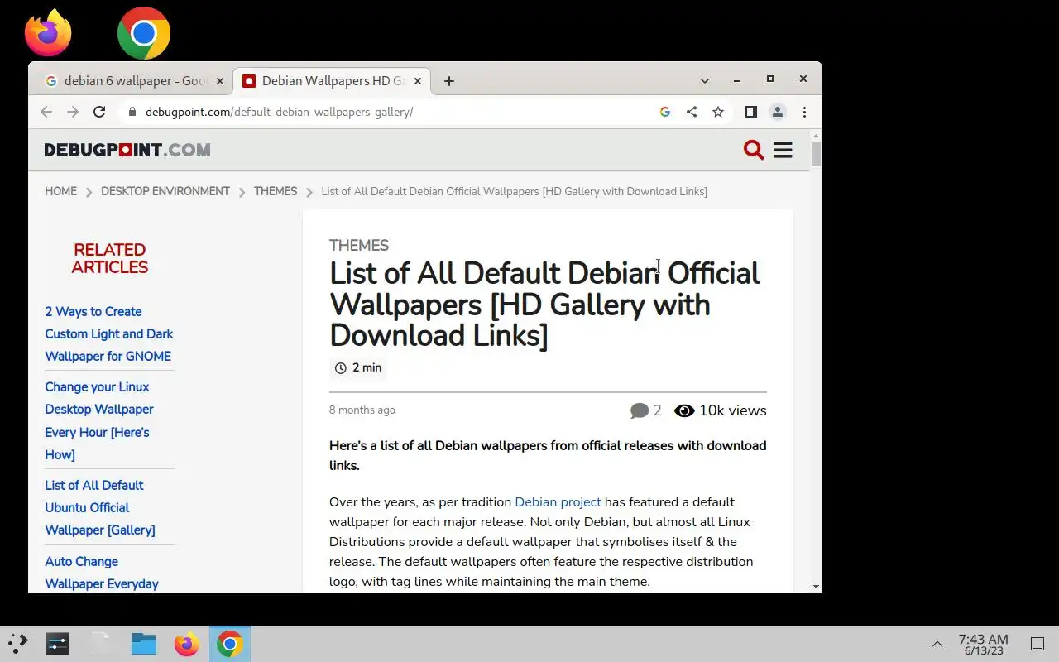Open the site search magnifier icon
The height and width of the screenshot is (662, 1059).
[754, 150]
